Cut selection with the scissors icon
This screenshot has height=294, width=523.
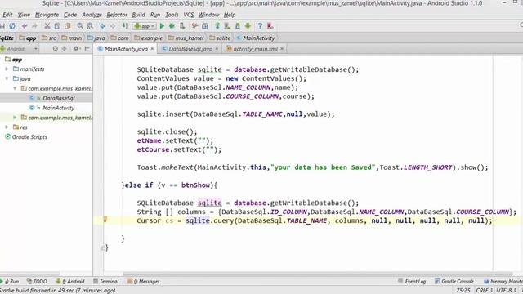(x=47, y=26)
